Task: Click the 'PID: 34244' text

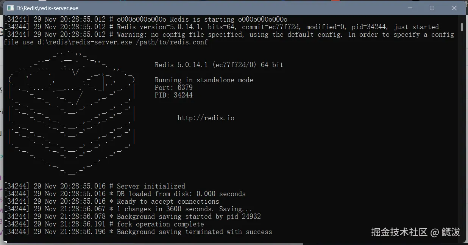Action: (174, 95)
